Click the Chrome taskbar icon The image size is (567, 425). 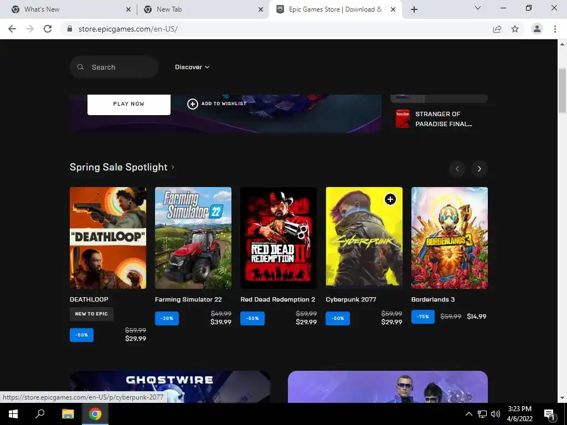pos(95,414)
